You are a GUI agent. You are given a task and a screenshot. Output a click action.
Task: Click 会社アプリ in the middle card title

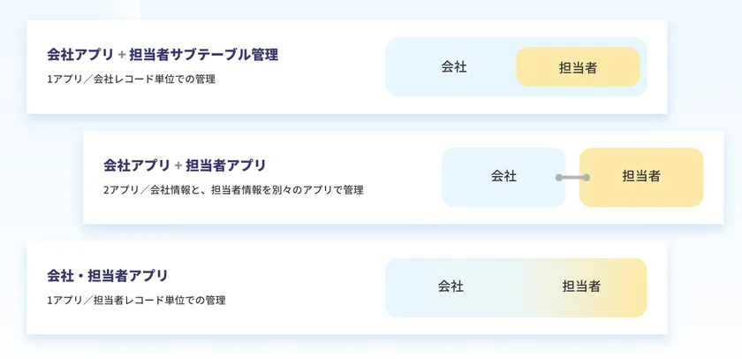click(136, 165)
